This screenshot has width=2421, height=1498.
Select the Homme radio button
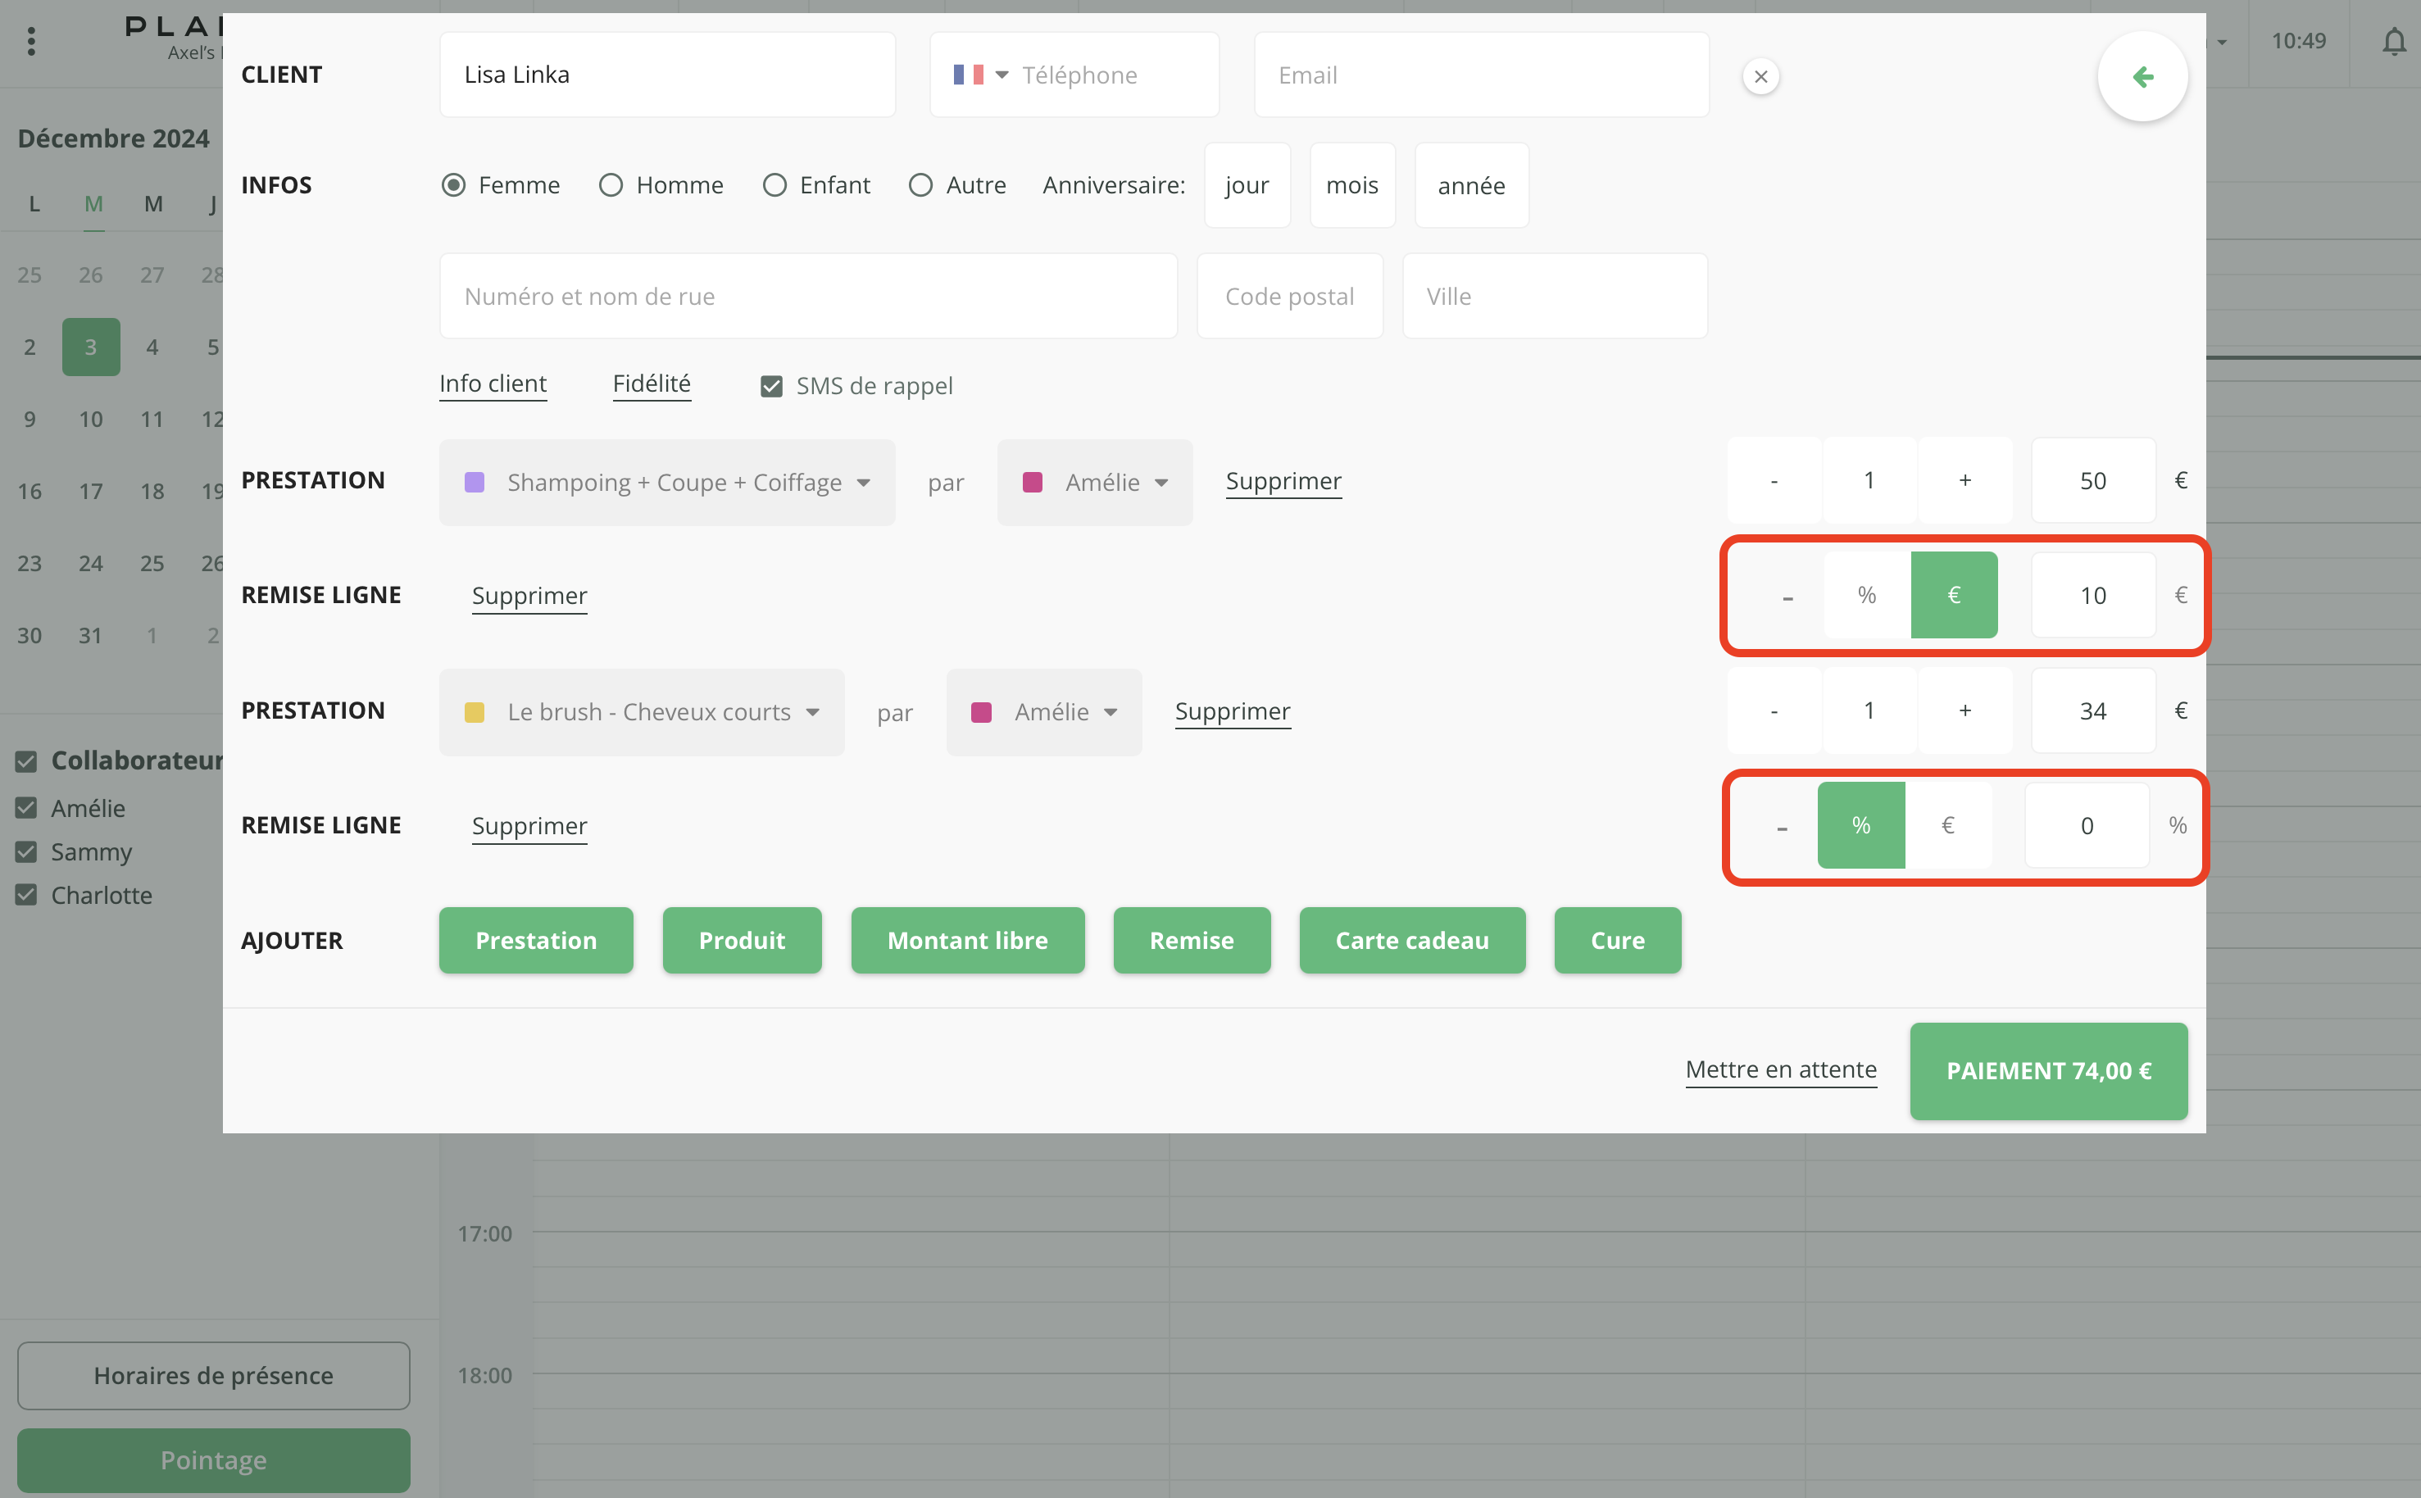pyautogui.click(x=611, y=185)
